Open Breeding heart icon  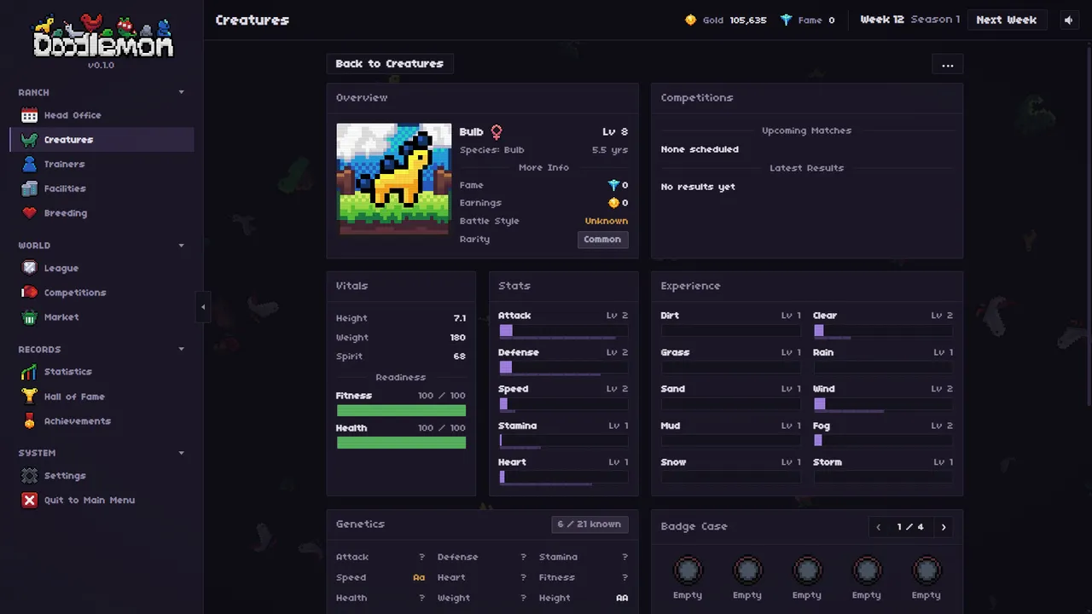click(30, 213)
